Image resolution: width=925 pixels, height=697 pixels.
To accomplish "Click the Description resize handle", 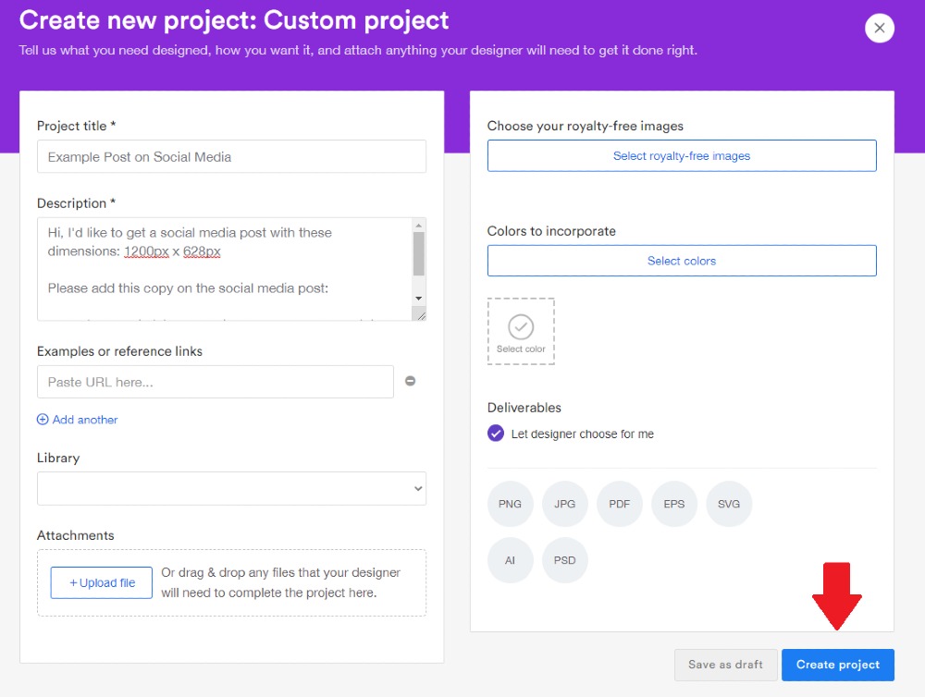I will pyautogui.click(x=420, y=316).
